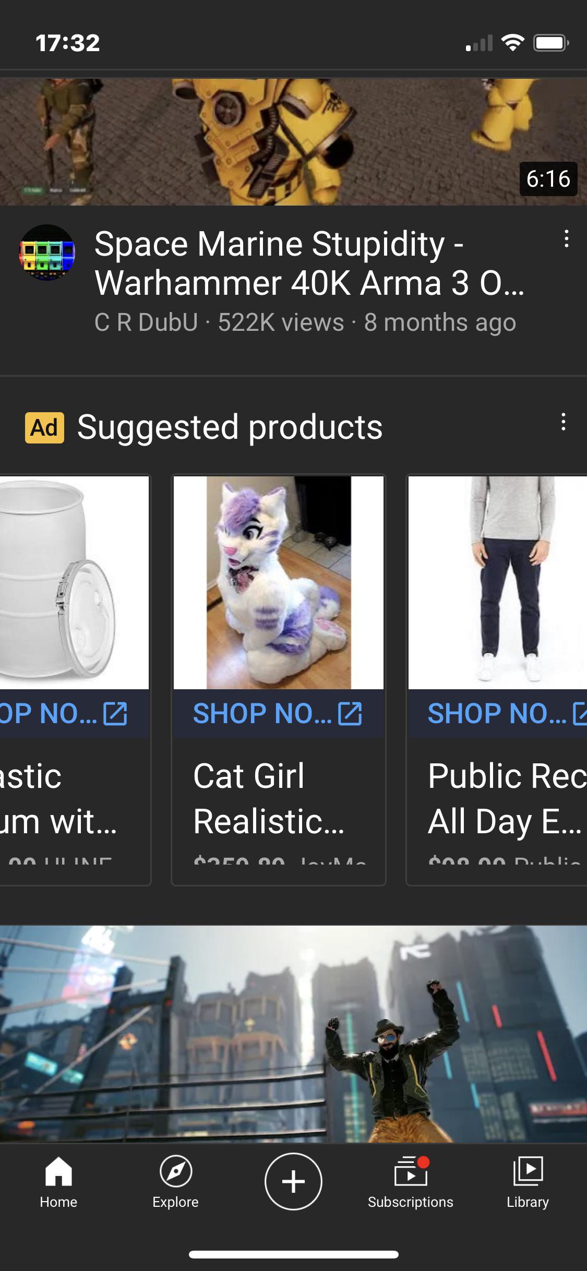View the Public Rec pants product image
Image resolution: width=587 pixels, height=1271 pixels.
pos(497,582)
